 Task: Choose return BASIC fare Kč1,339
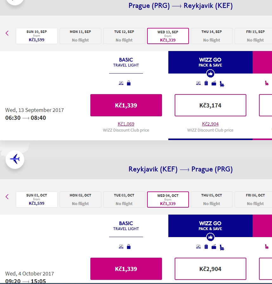coord(126,269)
